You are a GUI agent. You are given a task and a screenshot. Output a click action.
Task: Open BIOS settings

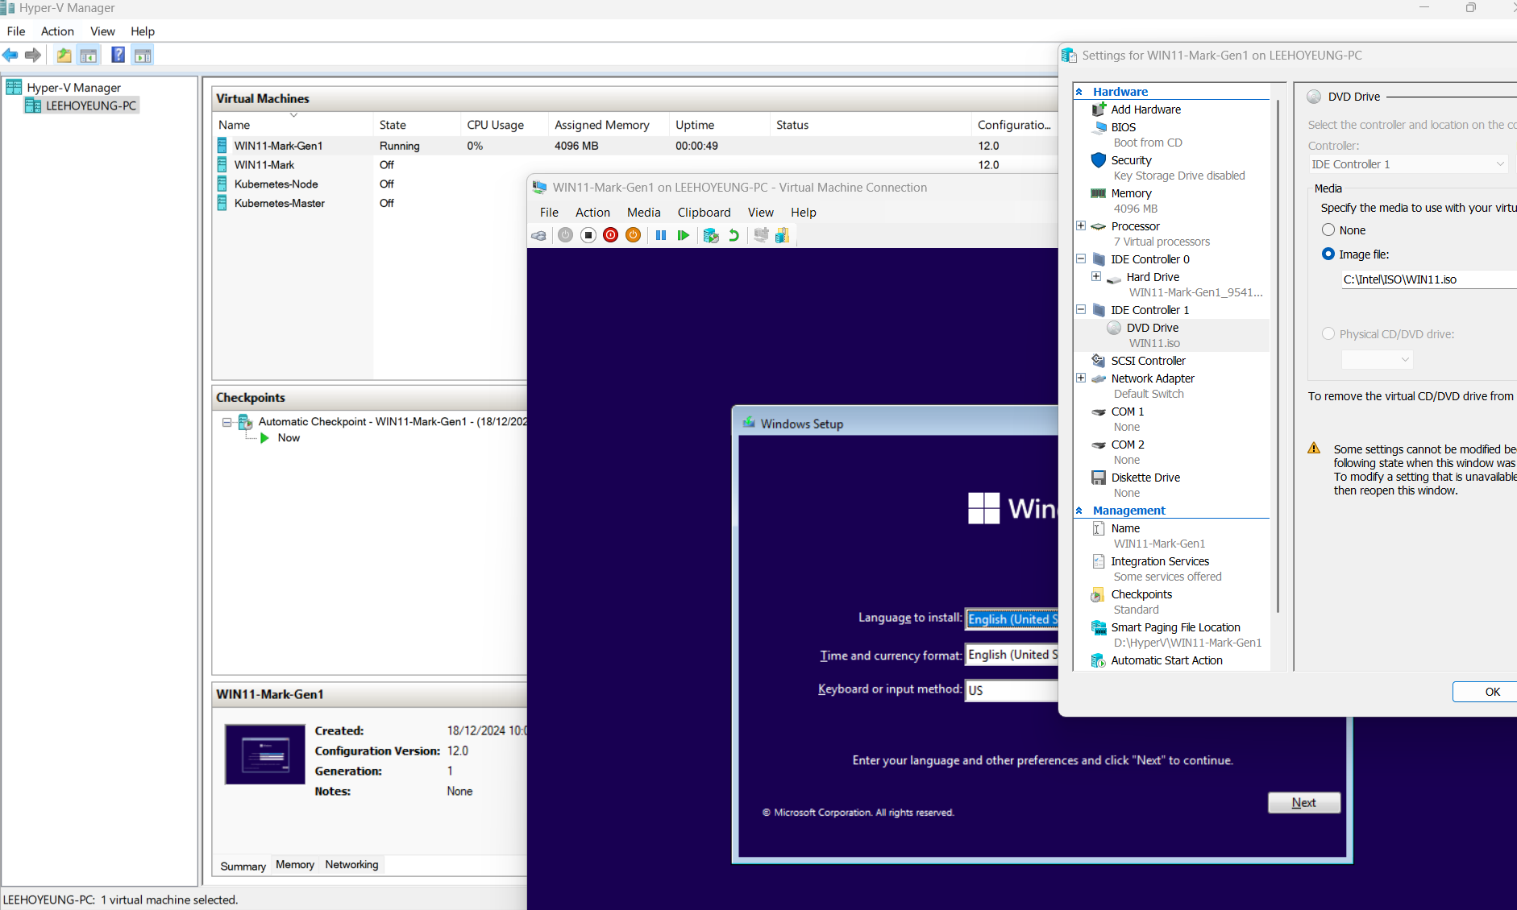(x=1123, y=127)
